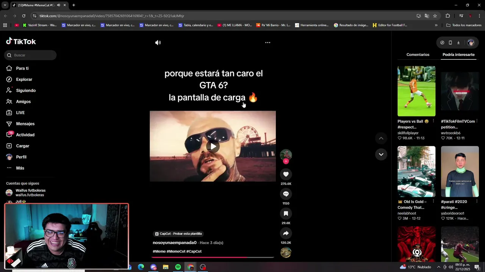Open Spotify from the taskbar
The height and width of the screenshot is (272, 485).
coord(178,267)
